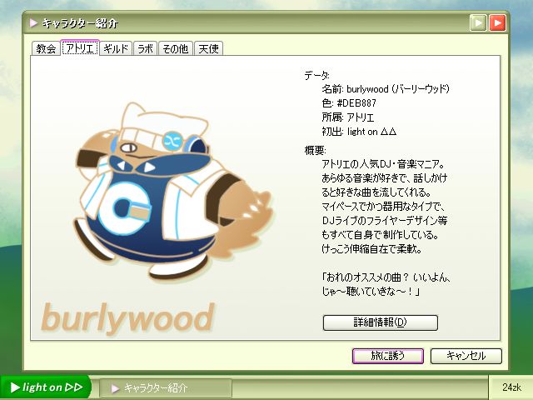Click the データ: heading
The width and height of the screenshot is (533, 400).
click(x=316, y=75)
